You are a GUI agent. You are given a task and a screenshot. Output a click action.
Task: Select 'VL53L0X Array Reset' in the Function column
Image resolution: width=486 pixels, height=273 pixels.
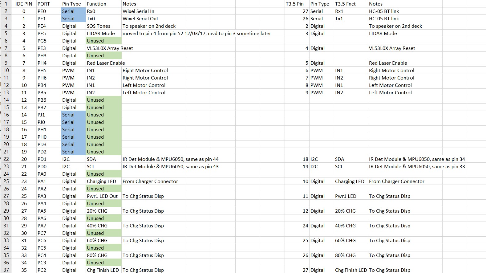(110, 48)
